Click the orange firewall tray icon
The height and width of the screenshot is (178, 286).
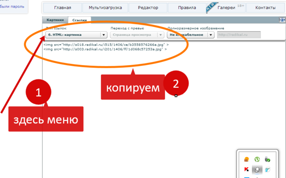pyautogui.click(x=246, y=159)
